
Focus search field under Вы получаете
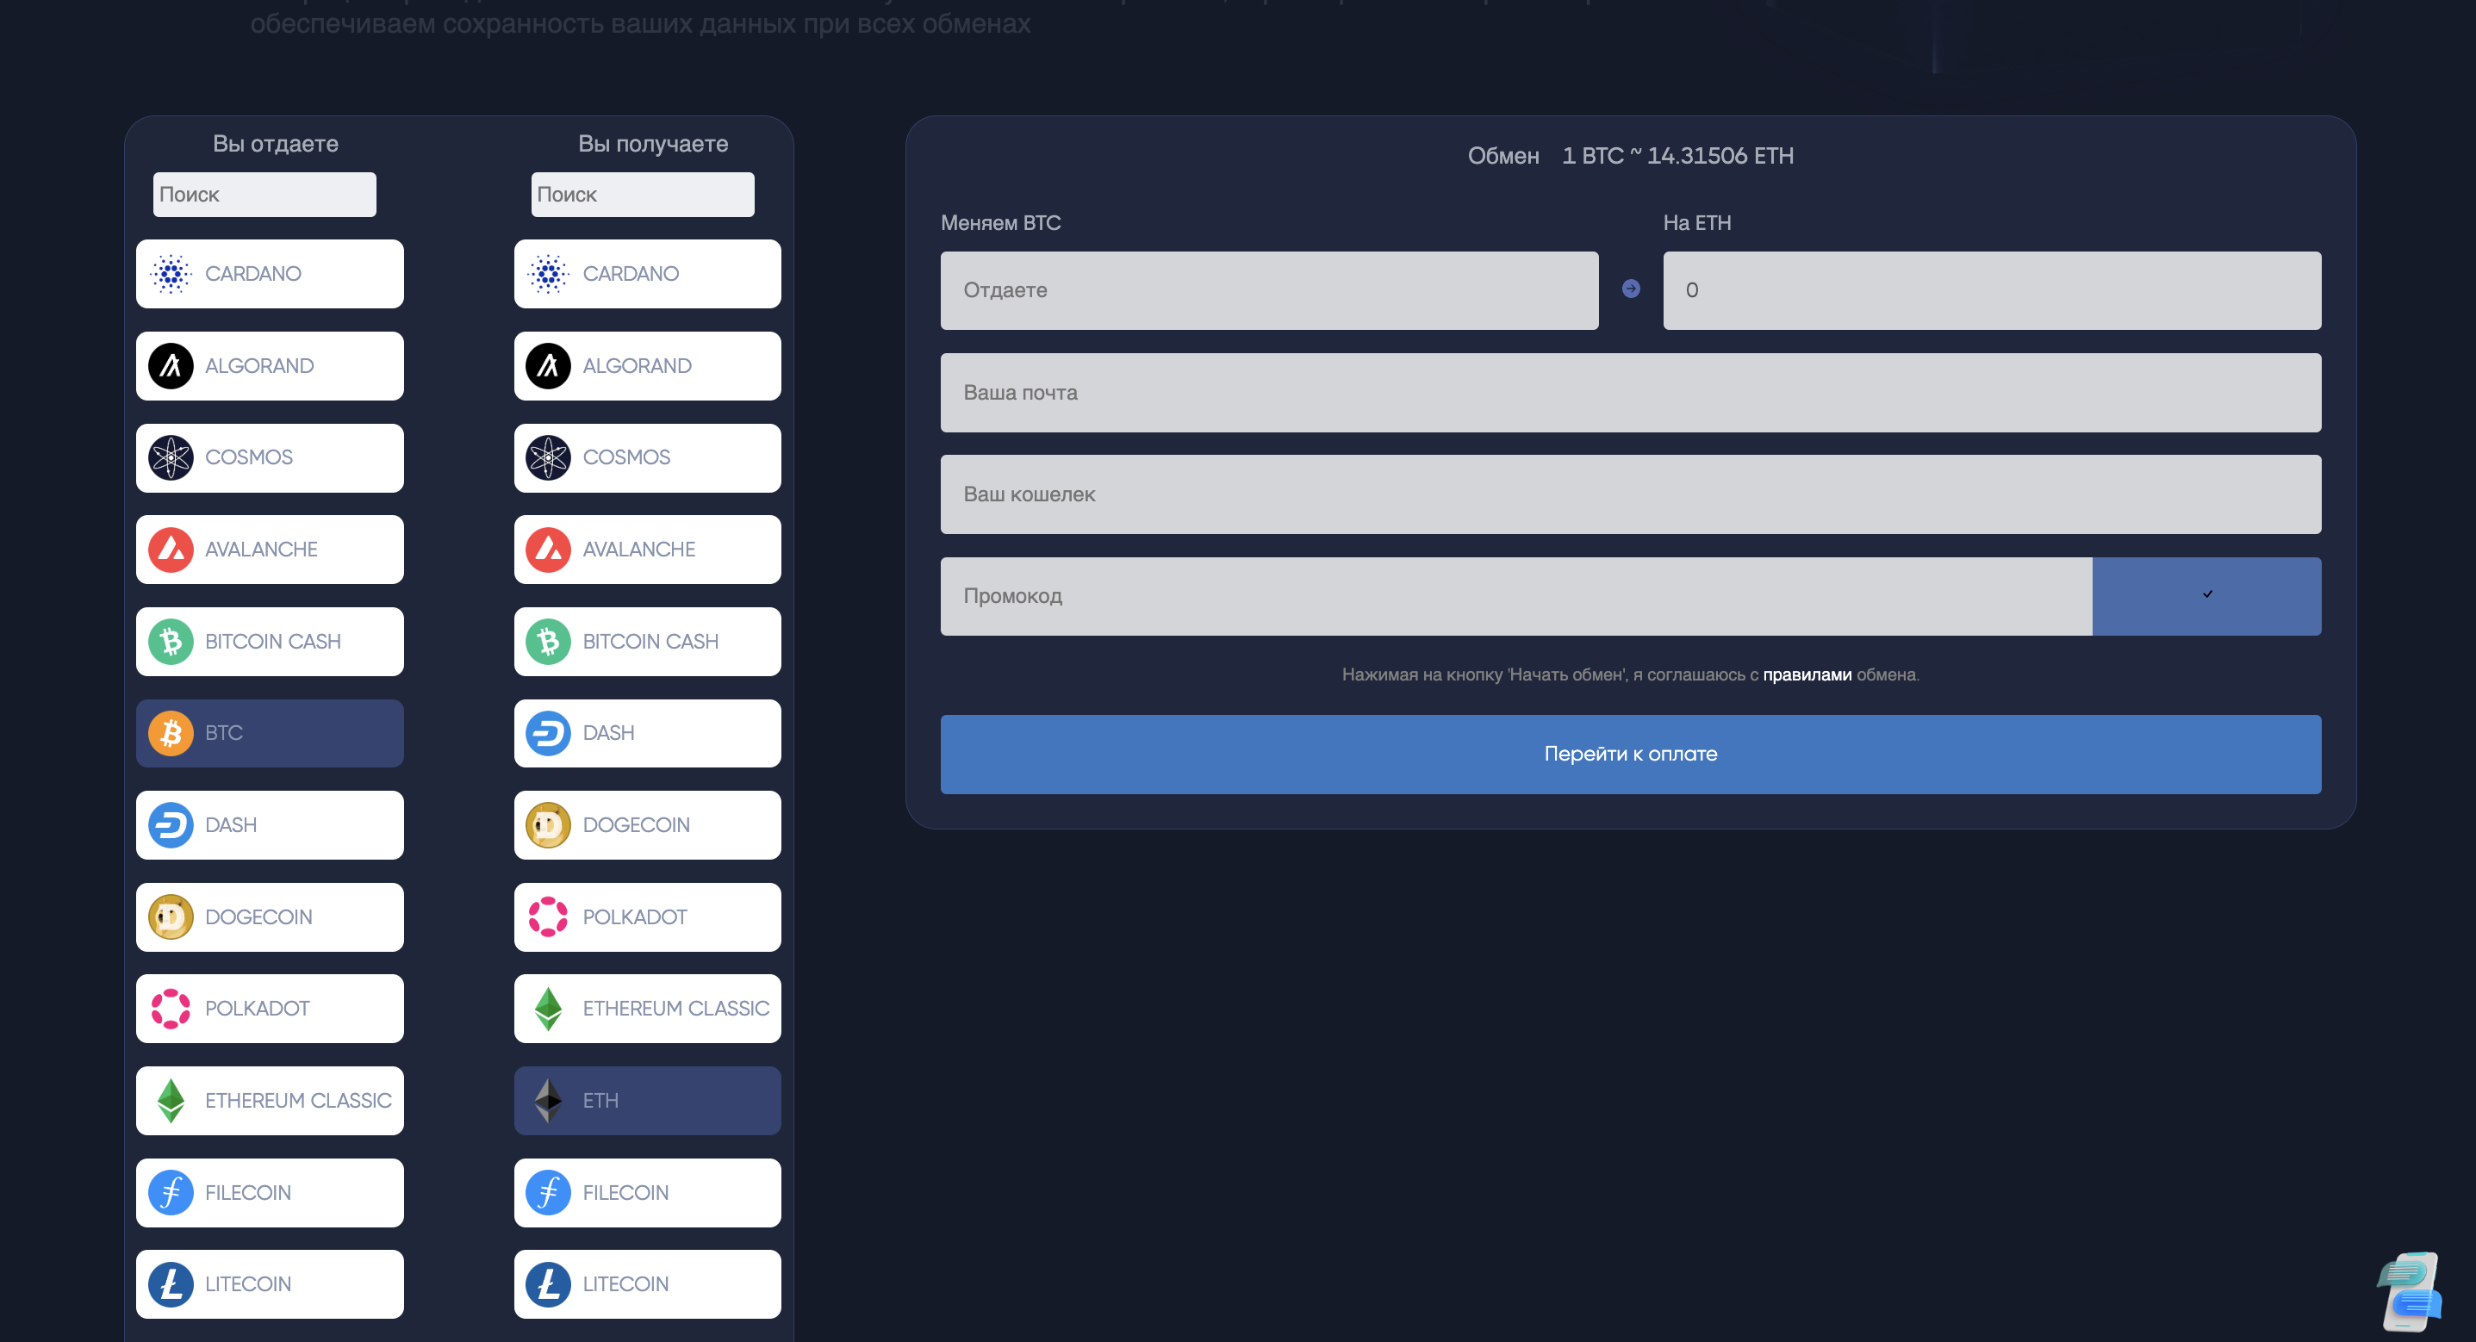coord(642,196)
